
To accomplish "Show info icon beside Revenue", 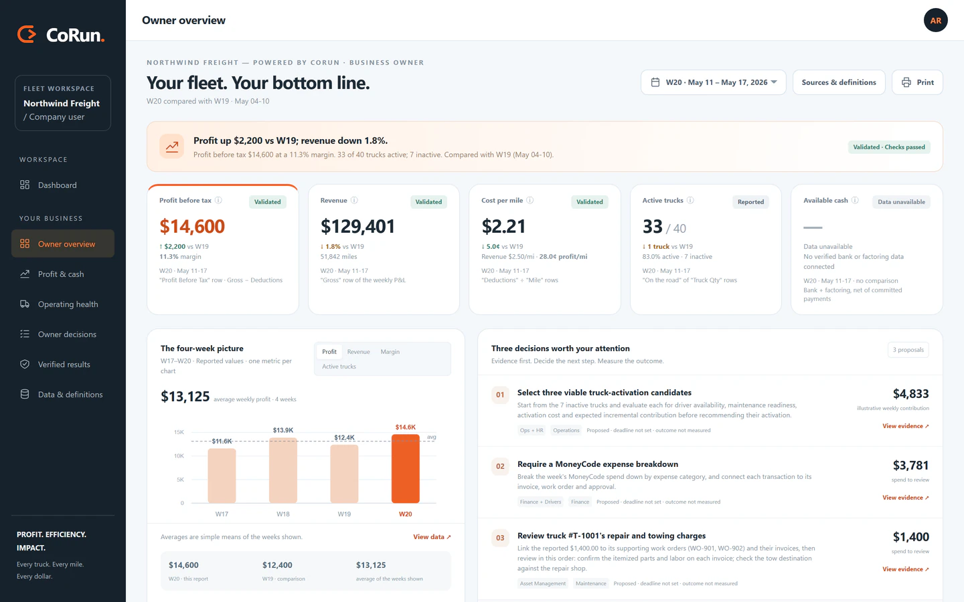I will click(354, 200).
